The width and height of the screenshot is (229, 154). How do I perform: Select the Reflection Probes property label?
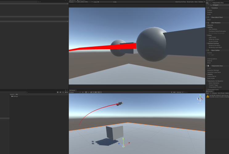[x=214, y=39]
